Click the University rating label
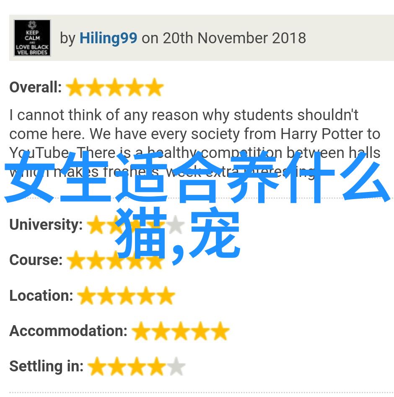 coord(46,225)
